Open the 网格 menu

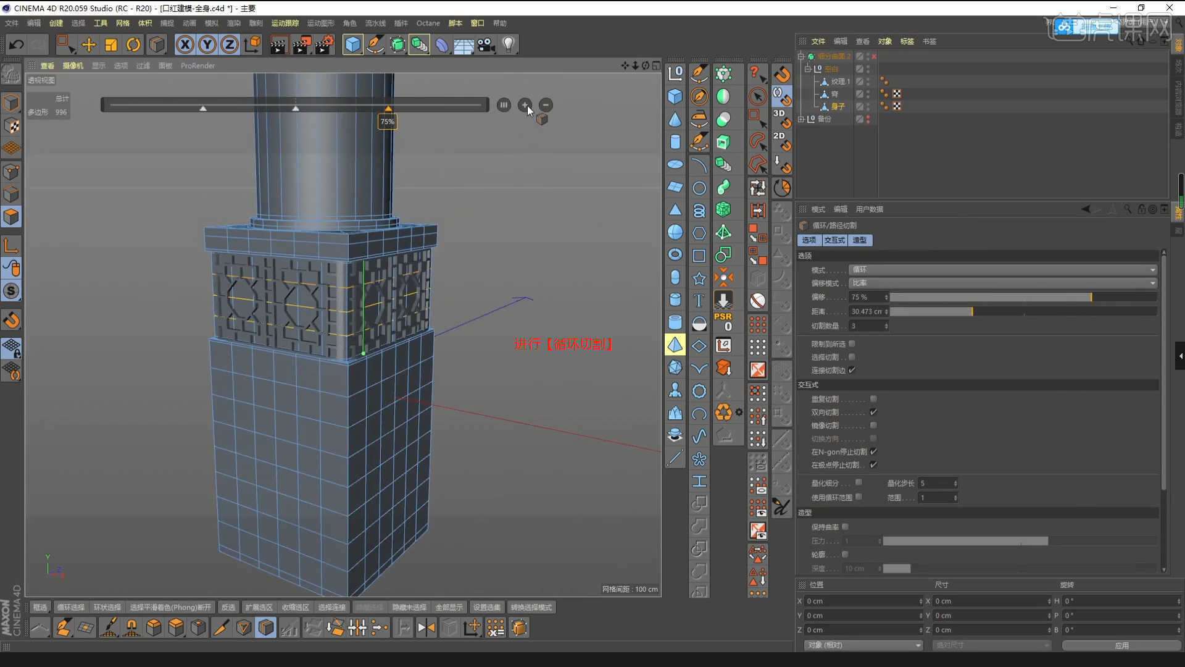click(123, 23)
